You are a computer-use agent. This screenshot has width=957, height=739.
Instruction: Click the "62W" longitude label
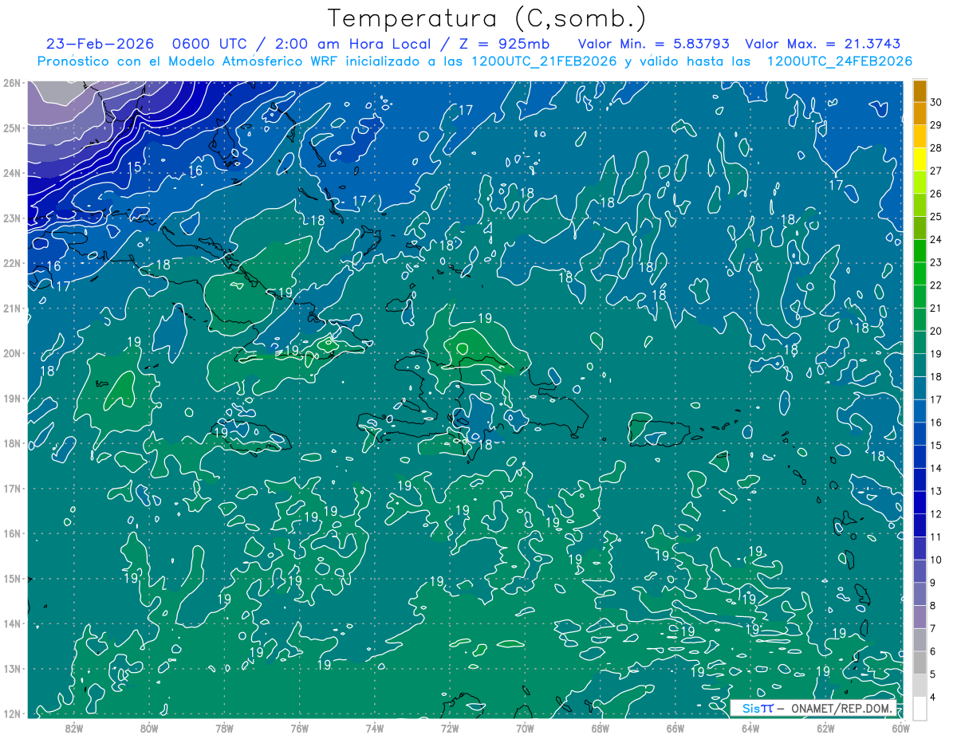pyautogui.click(x=825, y=728)
